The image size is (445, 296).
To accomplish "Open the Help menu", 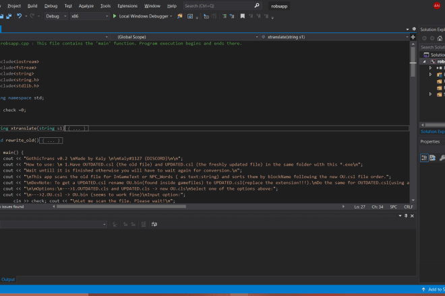I will pyautogui.click(x=172, y=5).
